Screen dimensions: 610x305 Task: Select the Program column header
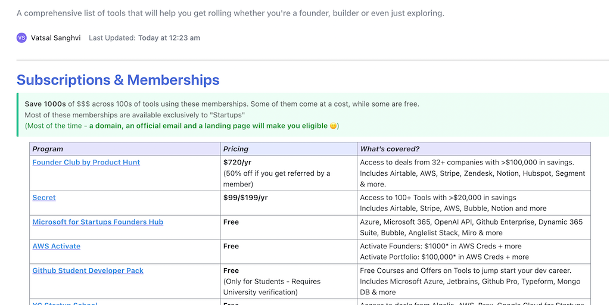coord(48,149)
